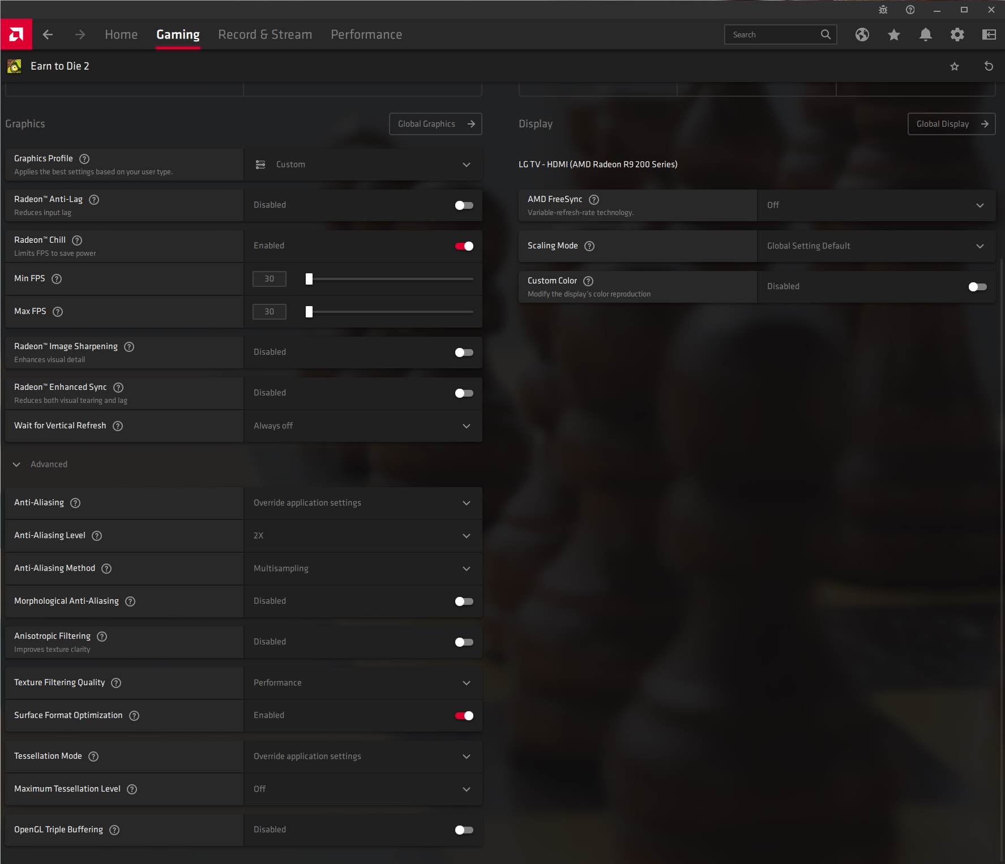Show help for Max FPS
This screenshot has height=864, width=1005.
tap(58, 312)
